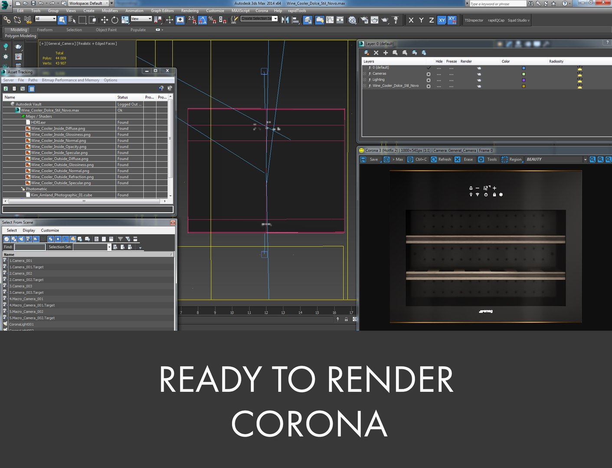Viewport: 612px width, 468px height.
Task: Toggle render for Lighting layer
Action: (479, 80)
